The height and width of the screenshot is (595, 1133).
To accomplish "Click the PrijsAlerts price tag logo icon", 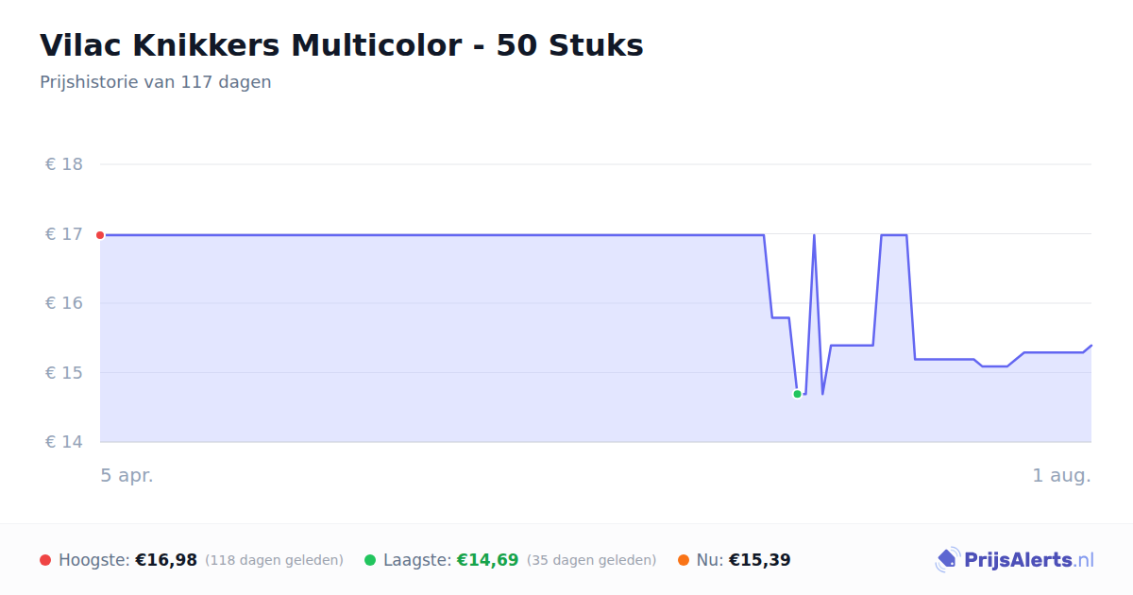I will tap(947, 560).
